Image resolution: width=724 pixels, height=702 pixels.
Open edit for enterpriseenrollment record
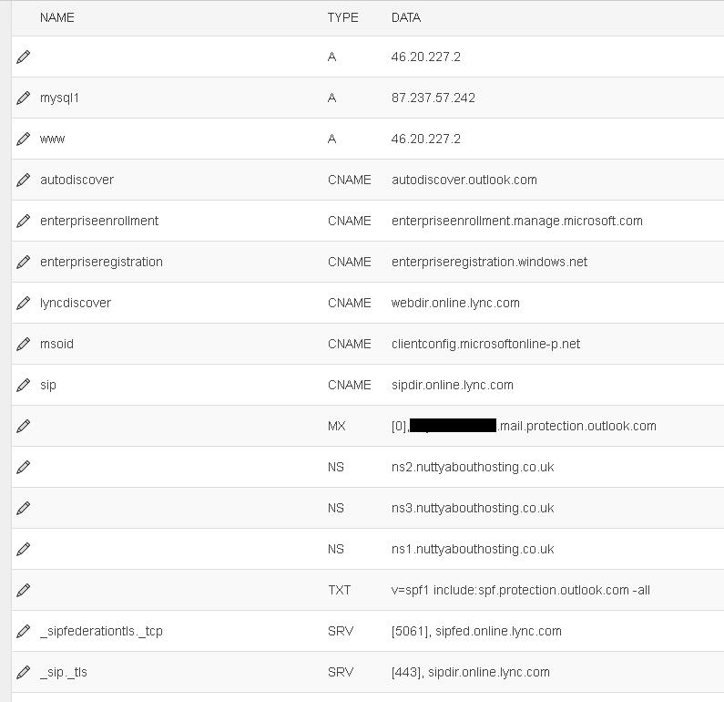(23, 221)
